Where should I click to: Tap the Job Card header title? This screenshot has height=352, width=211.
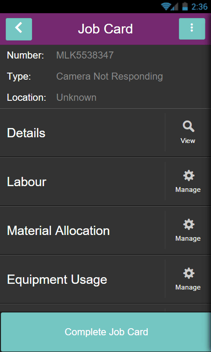pos(105,29)
